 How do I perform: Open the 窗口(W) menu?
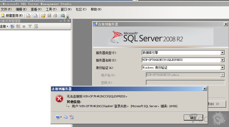pyautogui.click(x=66, y=9)
